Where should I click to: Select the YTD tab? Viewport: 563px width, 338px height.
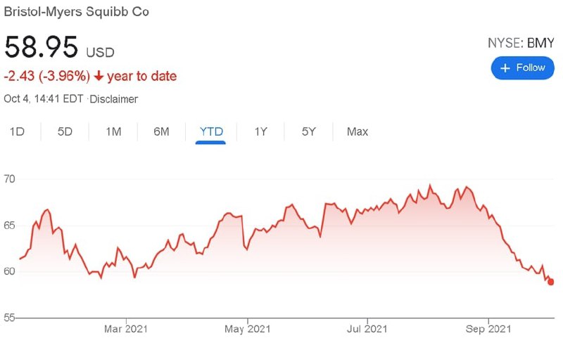[211, 131]
